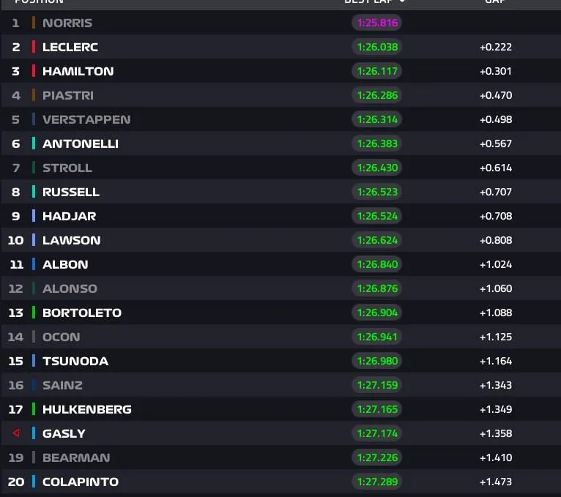Screen dimensions: 561x497
Task: Click Lawson's +0.808 gap value
Action: pyautogui.click(x=496, y=240)
